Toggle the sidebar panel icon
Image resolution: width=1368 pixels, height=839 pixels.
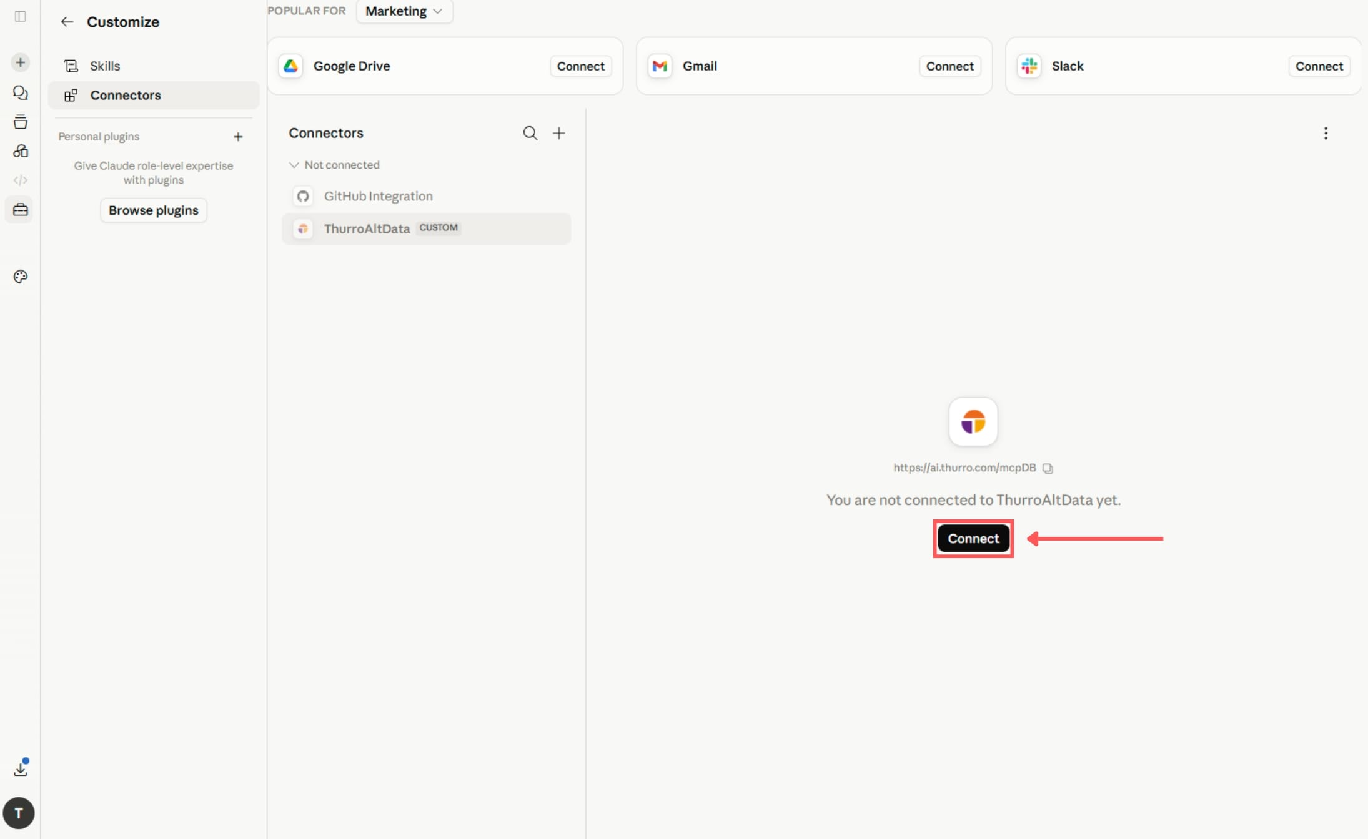[20, 16]
